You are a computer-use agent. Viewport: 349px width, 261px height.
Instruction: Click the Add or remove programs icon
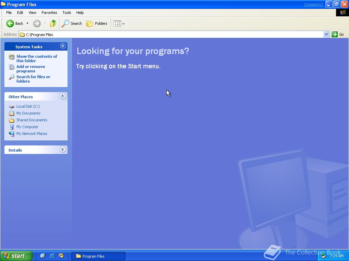[x=12, y=67]
